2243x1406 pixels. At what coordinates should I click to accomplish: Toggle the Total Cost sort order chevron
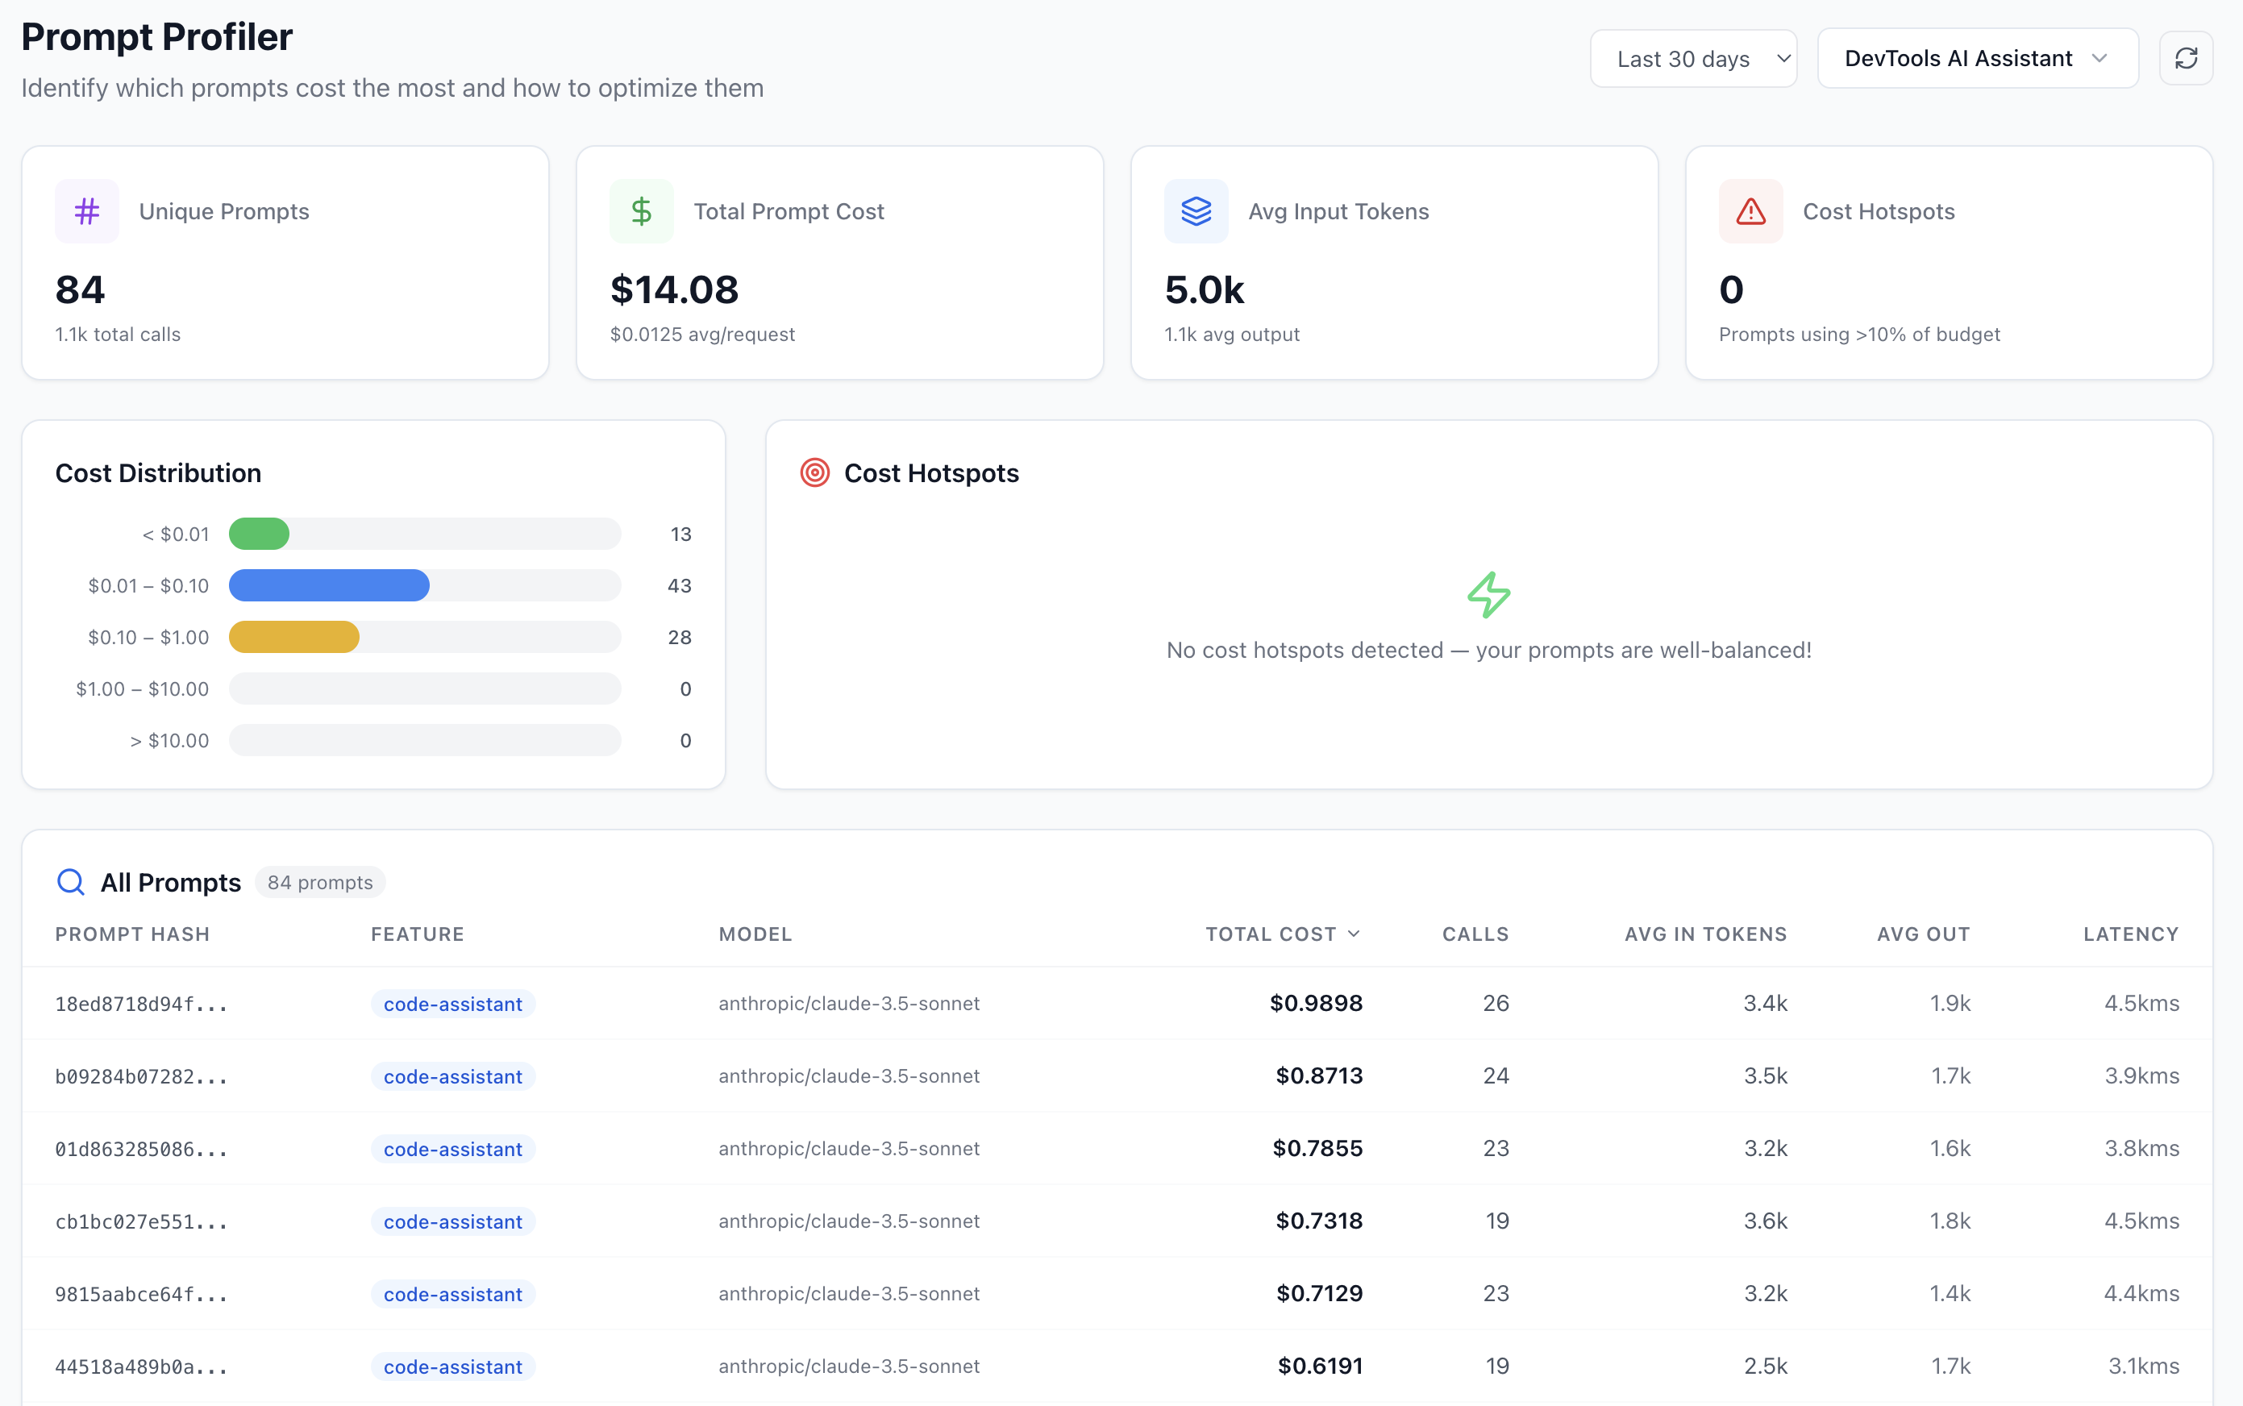click(1354, 934)
